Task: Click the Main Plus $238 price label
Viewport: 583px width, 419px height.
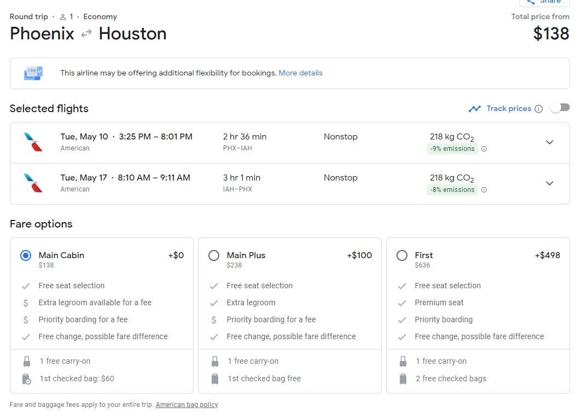Action: [234, 265]
